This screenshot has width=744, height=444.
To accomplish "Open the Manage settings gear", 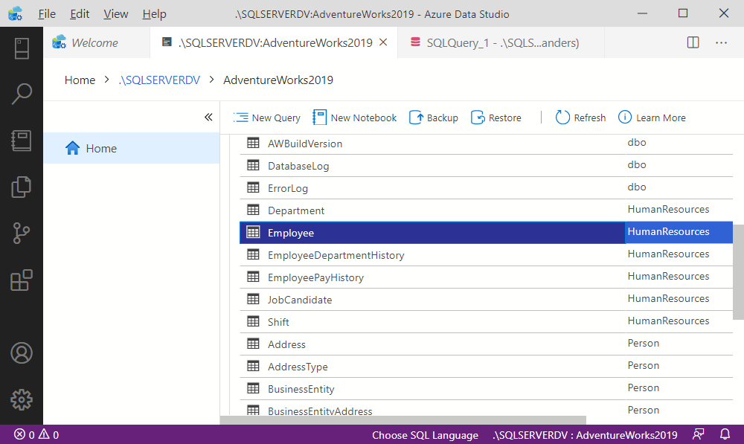I will click(x=22, y=400).
